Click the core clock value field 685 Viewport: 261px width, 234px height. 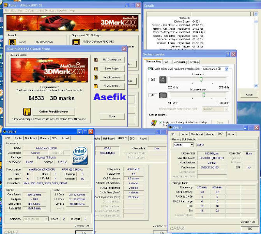(x=153, y=80)
